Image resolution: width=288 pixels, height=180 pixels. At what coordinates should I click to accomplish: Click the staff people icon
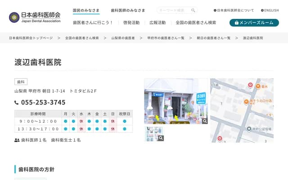pyautogui.click(x=17, y=140)
